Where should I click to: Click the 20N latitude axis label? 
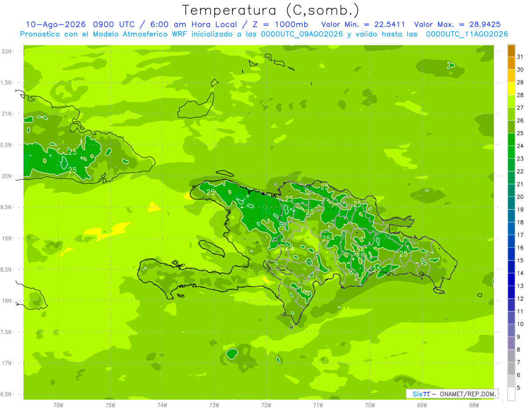(x=7, y=176)
